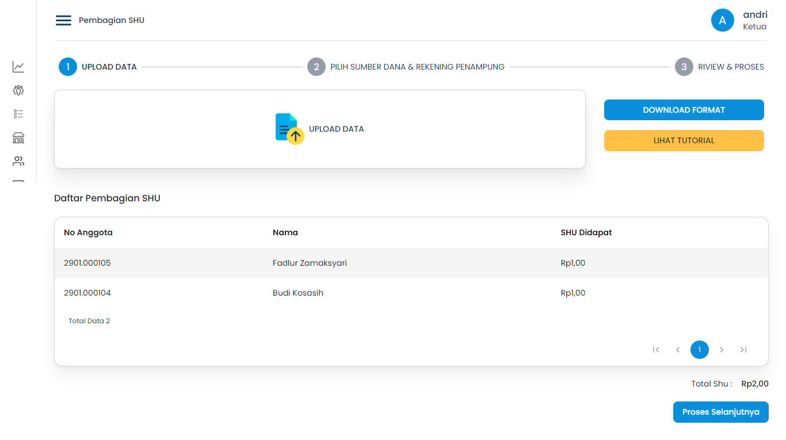
Task: Select step 3 Riview & Proses
Action: (684, 67)
